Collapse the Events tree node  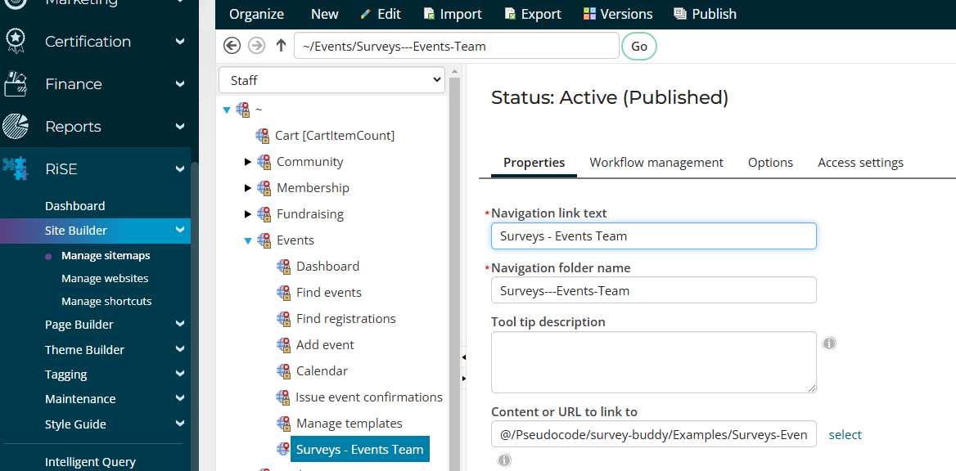click(x=247, y=240)
